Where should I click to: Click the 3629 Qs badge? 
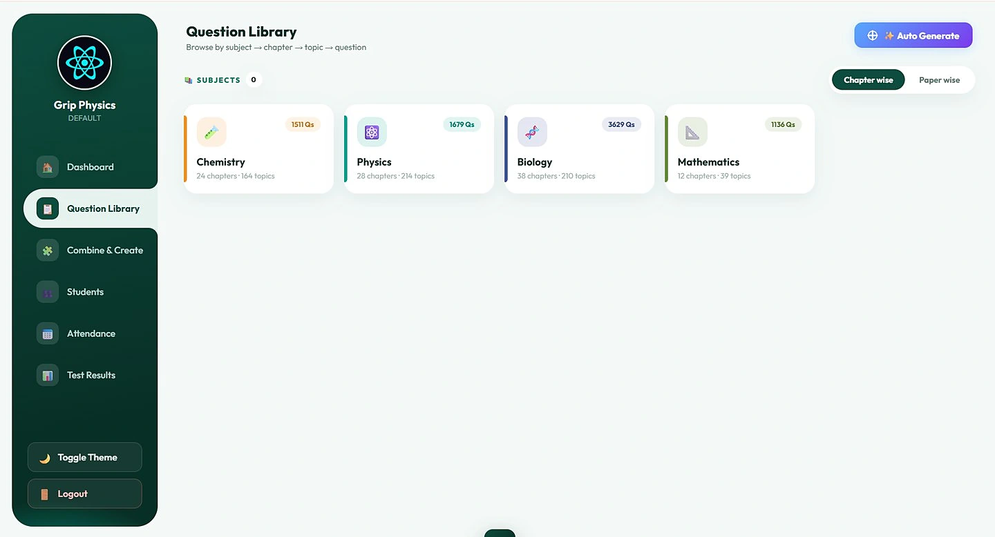pos(621,125)
